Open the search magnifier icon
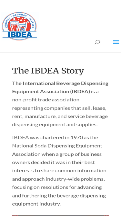Screen dimensions: 121x216 click(97, 42)
